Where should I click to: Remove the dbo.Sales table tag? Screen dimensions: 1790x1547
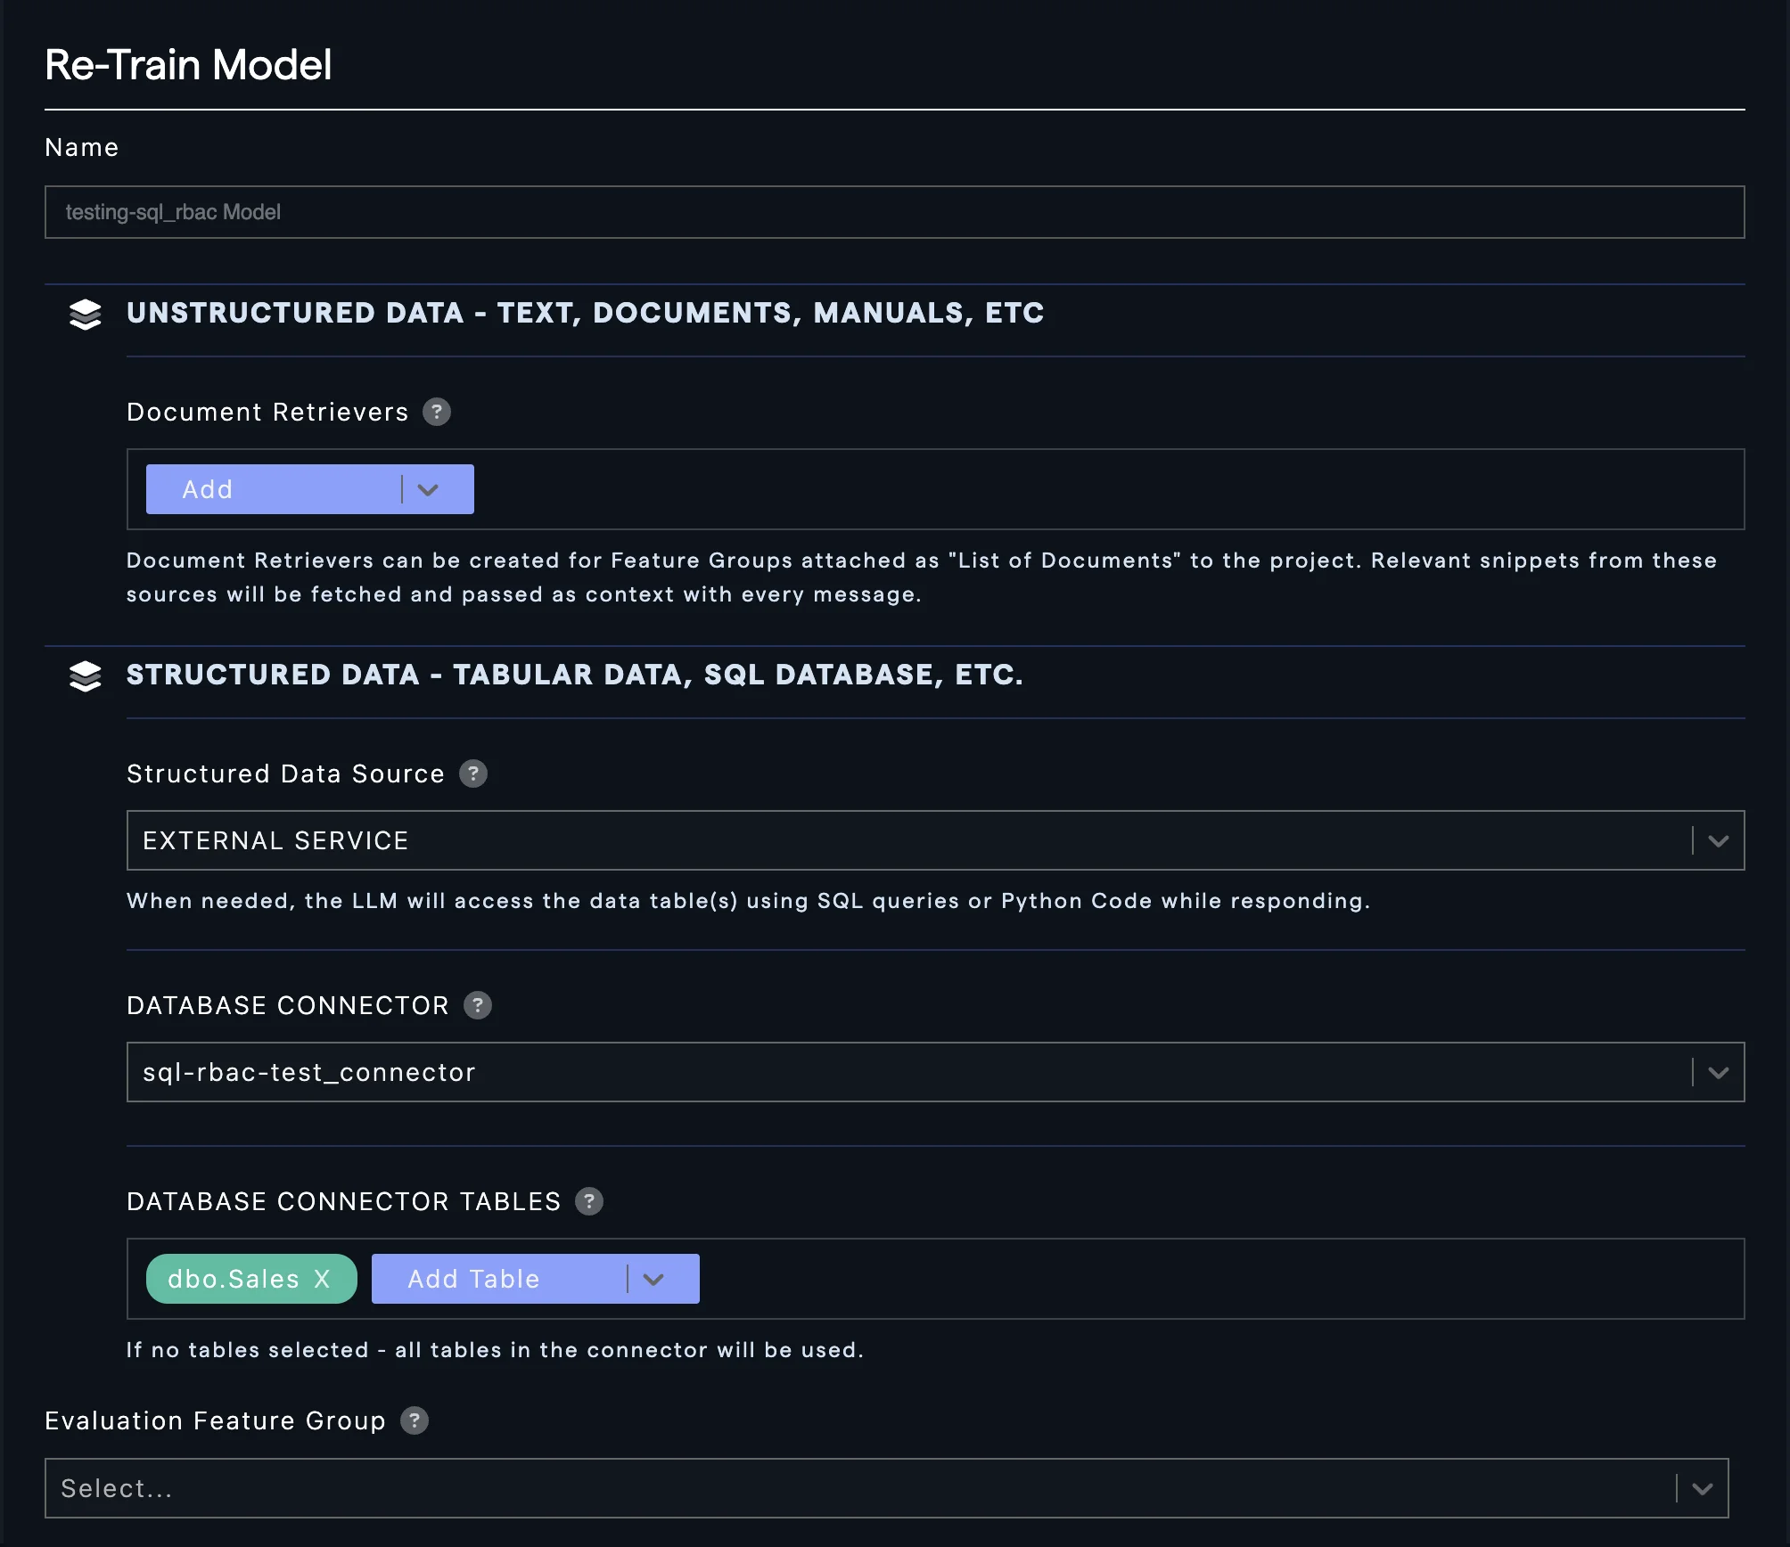pos(323,1279)
